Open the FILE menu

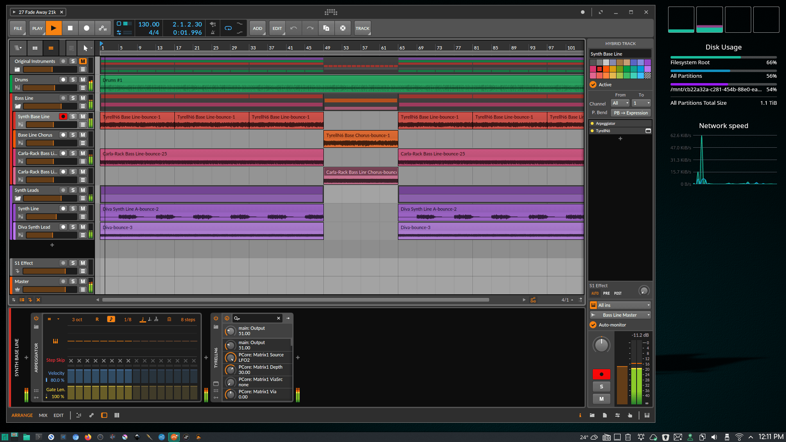[x=18, y=28]
